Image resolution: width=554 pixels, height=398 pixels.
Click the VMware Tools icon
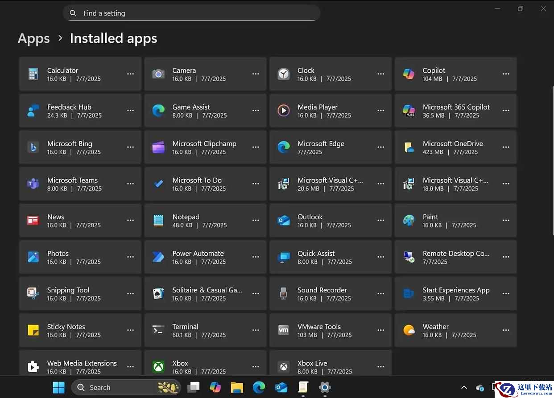coord(284,330)
